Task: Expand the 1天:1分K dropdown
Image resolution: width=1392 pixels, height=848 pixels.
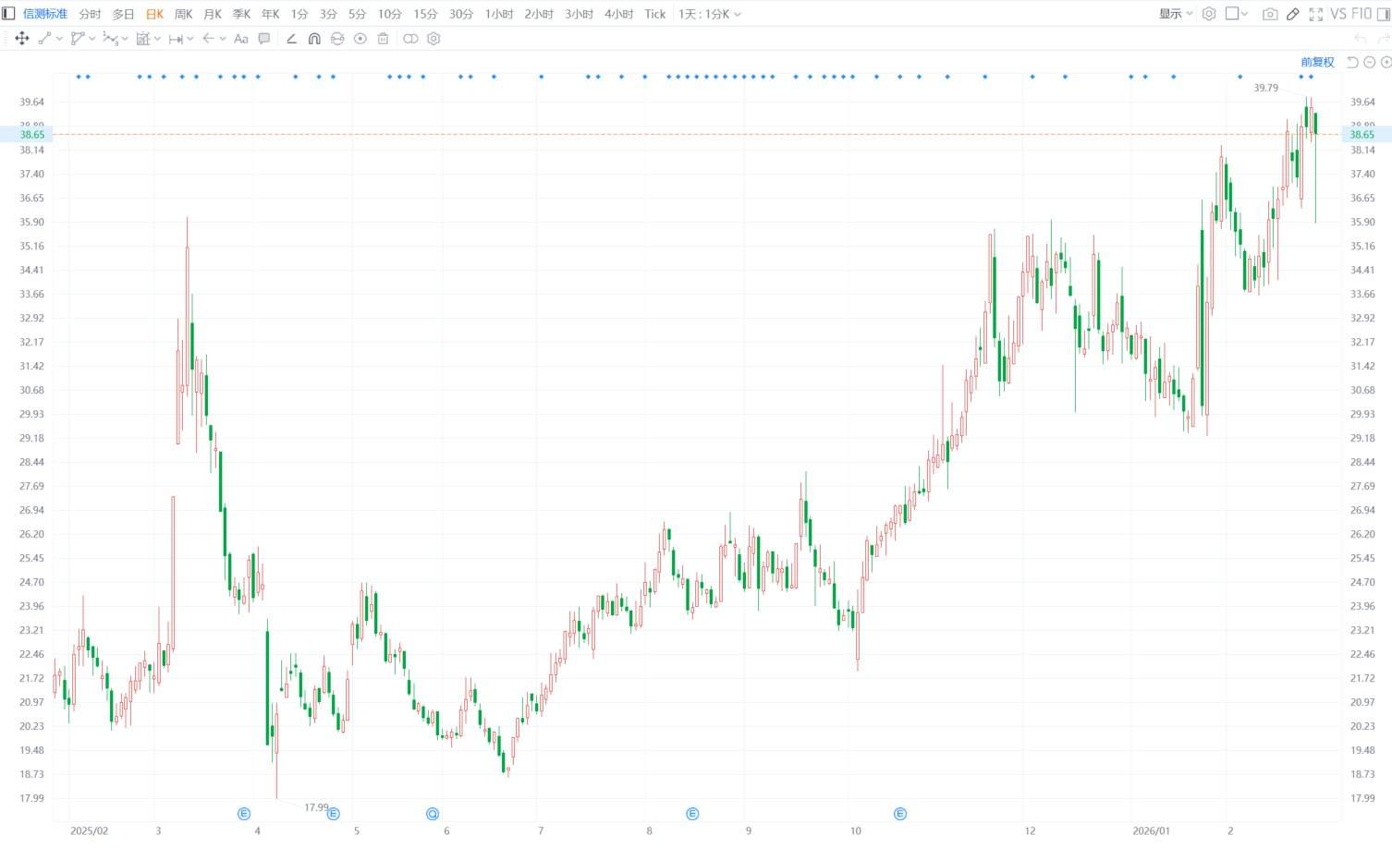Action: (x=709, y=14)
